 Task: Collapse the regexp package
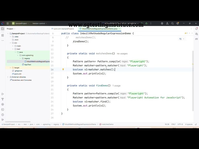pos(20,58)
